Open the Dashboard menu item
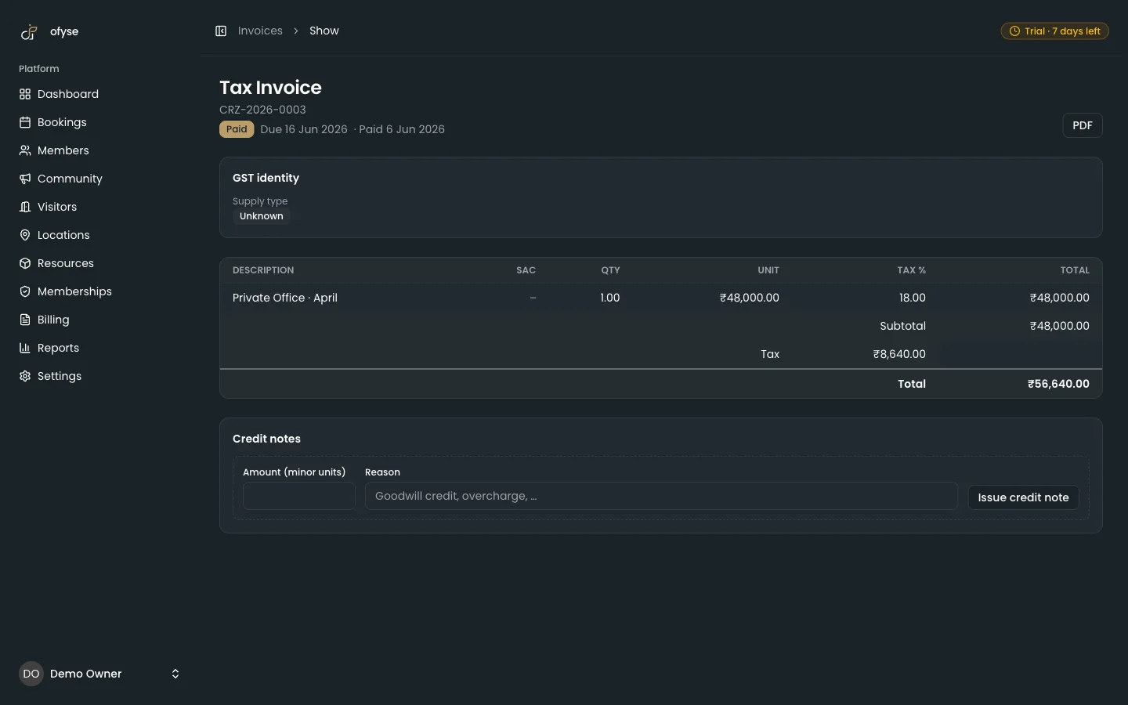The width and height of the screenshot is (1128, 705). pyautogui.click(x=100, y=94)
